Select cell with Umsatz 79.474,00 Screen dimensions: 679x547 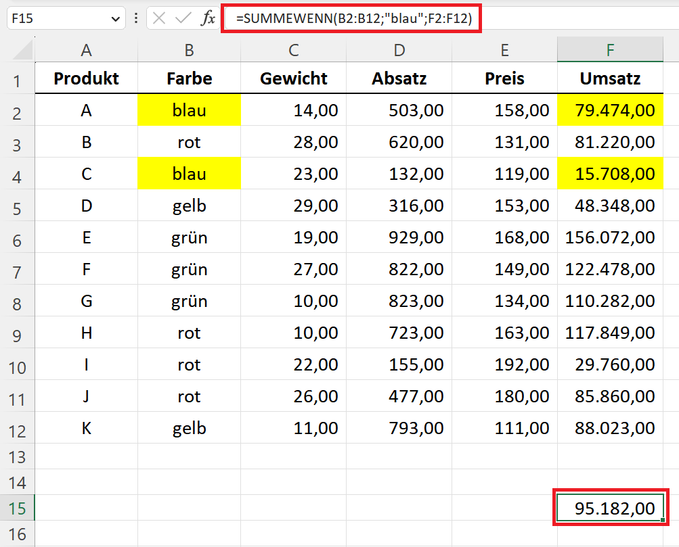click(610, 110)
